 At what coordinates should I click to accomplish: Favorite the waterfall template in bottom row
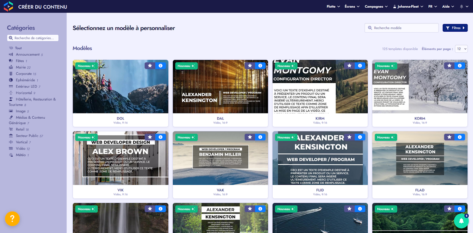point(150,209)
